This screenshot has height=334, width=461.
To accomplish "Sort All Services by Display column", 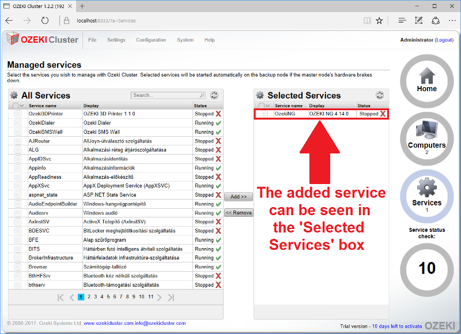I will 91,106.
